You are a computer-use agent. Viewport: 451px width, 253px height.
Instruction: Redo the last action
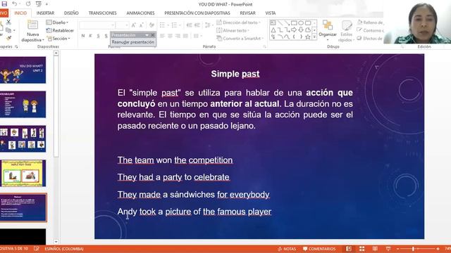28,4
